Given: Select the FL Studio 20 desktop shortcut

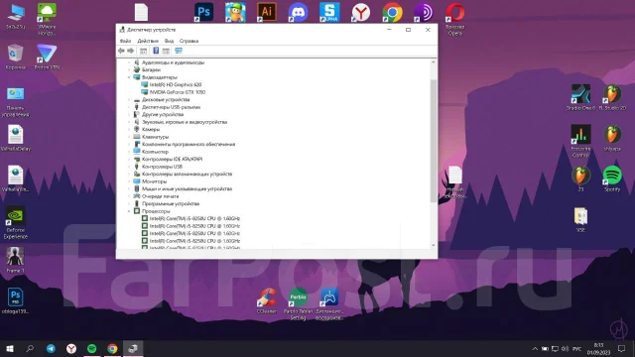Looking at the screenshot, I should click(x=612, y=97).
